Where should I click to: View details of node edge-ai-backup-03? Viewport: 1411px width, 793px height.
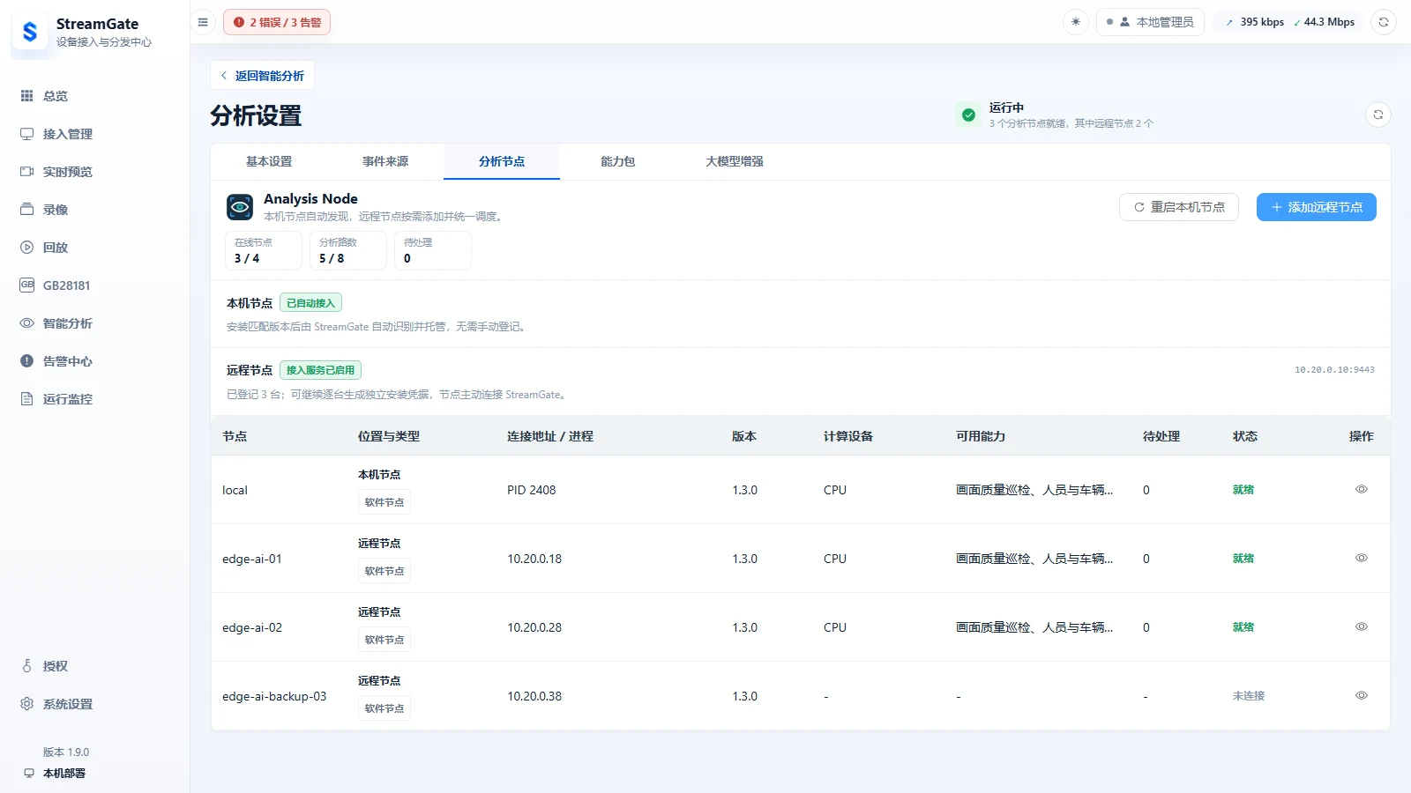tap(1362, 696)
